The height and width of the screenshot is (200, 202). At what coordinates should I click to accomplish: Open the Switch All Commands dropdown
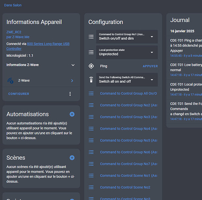(x=127, y=80)
